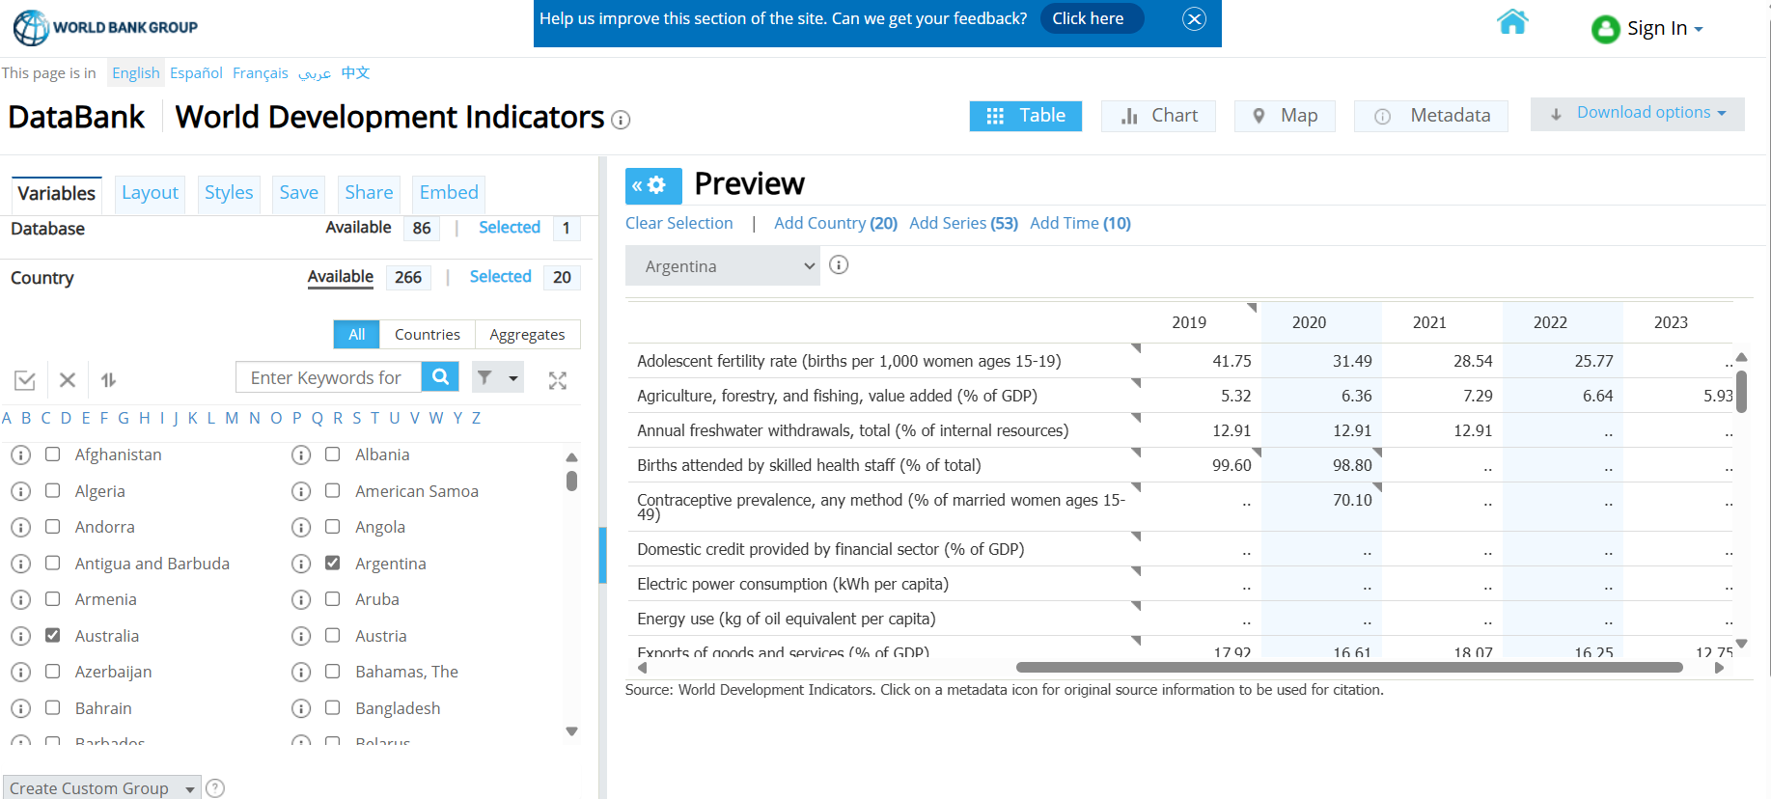
Task: Close the feedback banner with the X
Action: [1194, 18]
